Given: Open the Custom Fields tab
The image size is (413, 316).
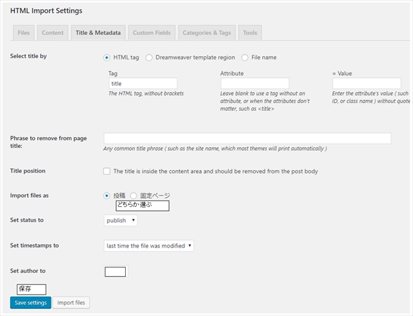Looking at the screenshot, I should point(152,32).
